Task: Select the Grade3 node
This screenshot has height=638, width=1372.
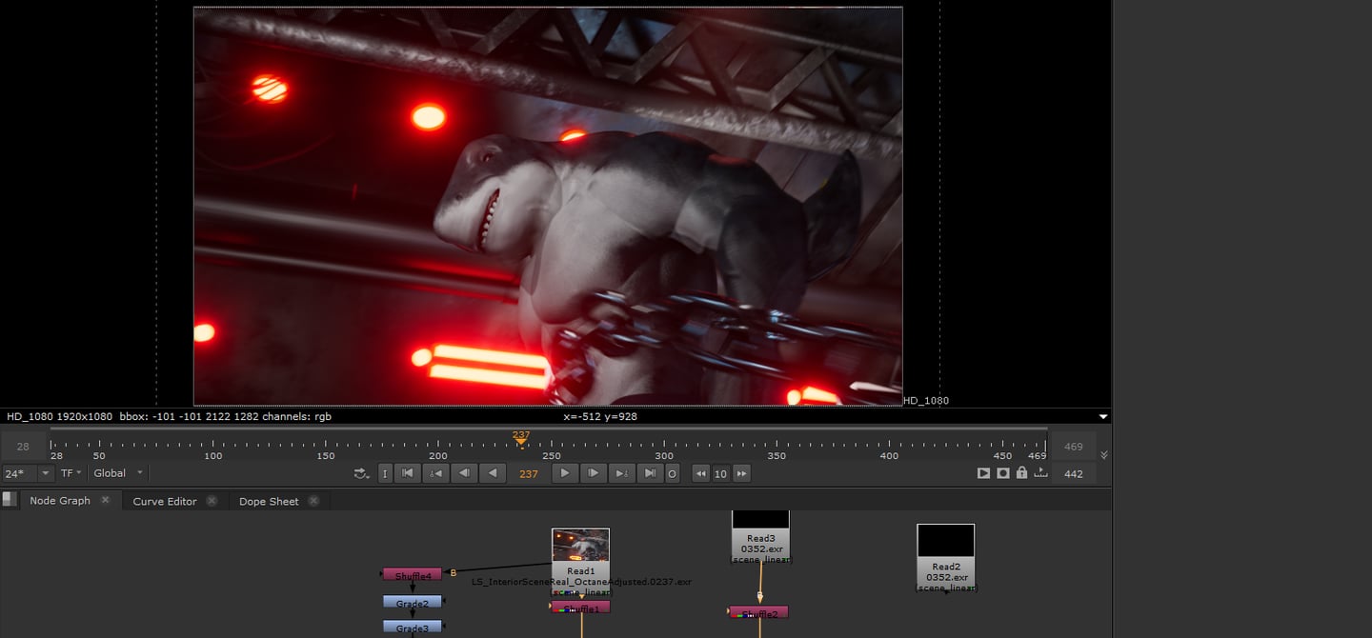Action: (x=413, y=627)
